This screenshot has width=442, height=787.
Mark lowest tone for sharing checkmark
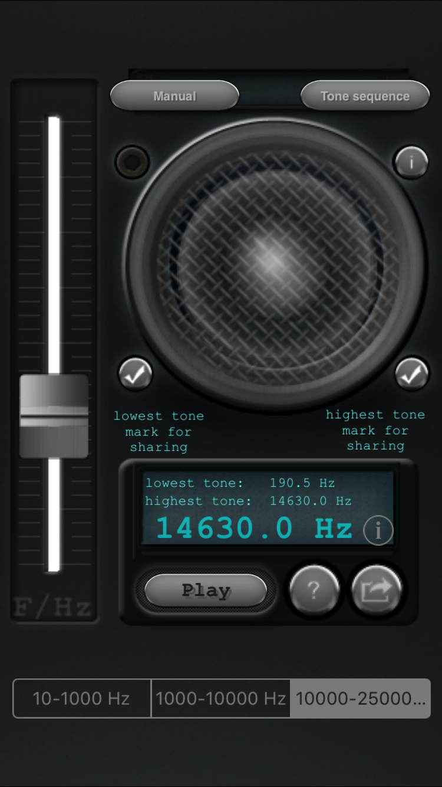click(136, 374)
